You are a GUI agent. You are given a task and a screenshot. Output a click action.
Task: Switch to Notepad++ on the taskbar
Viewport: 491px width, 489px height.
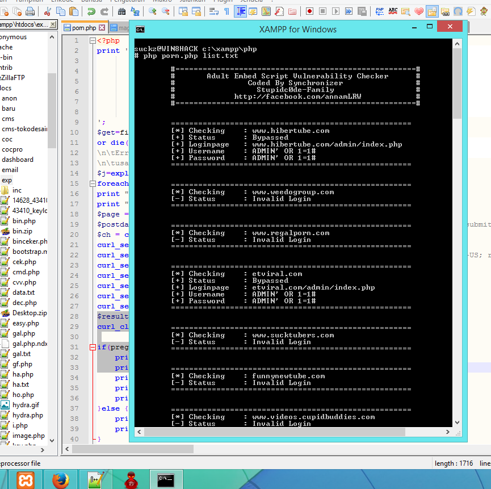pyautogui.click(x=95, y=479)
